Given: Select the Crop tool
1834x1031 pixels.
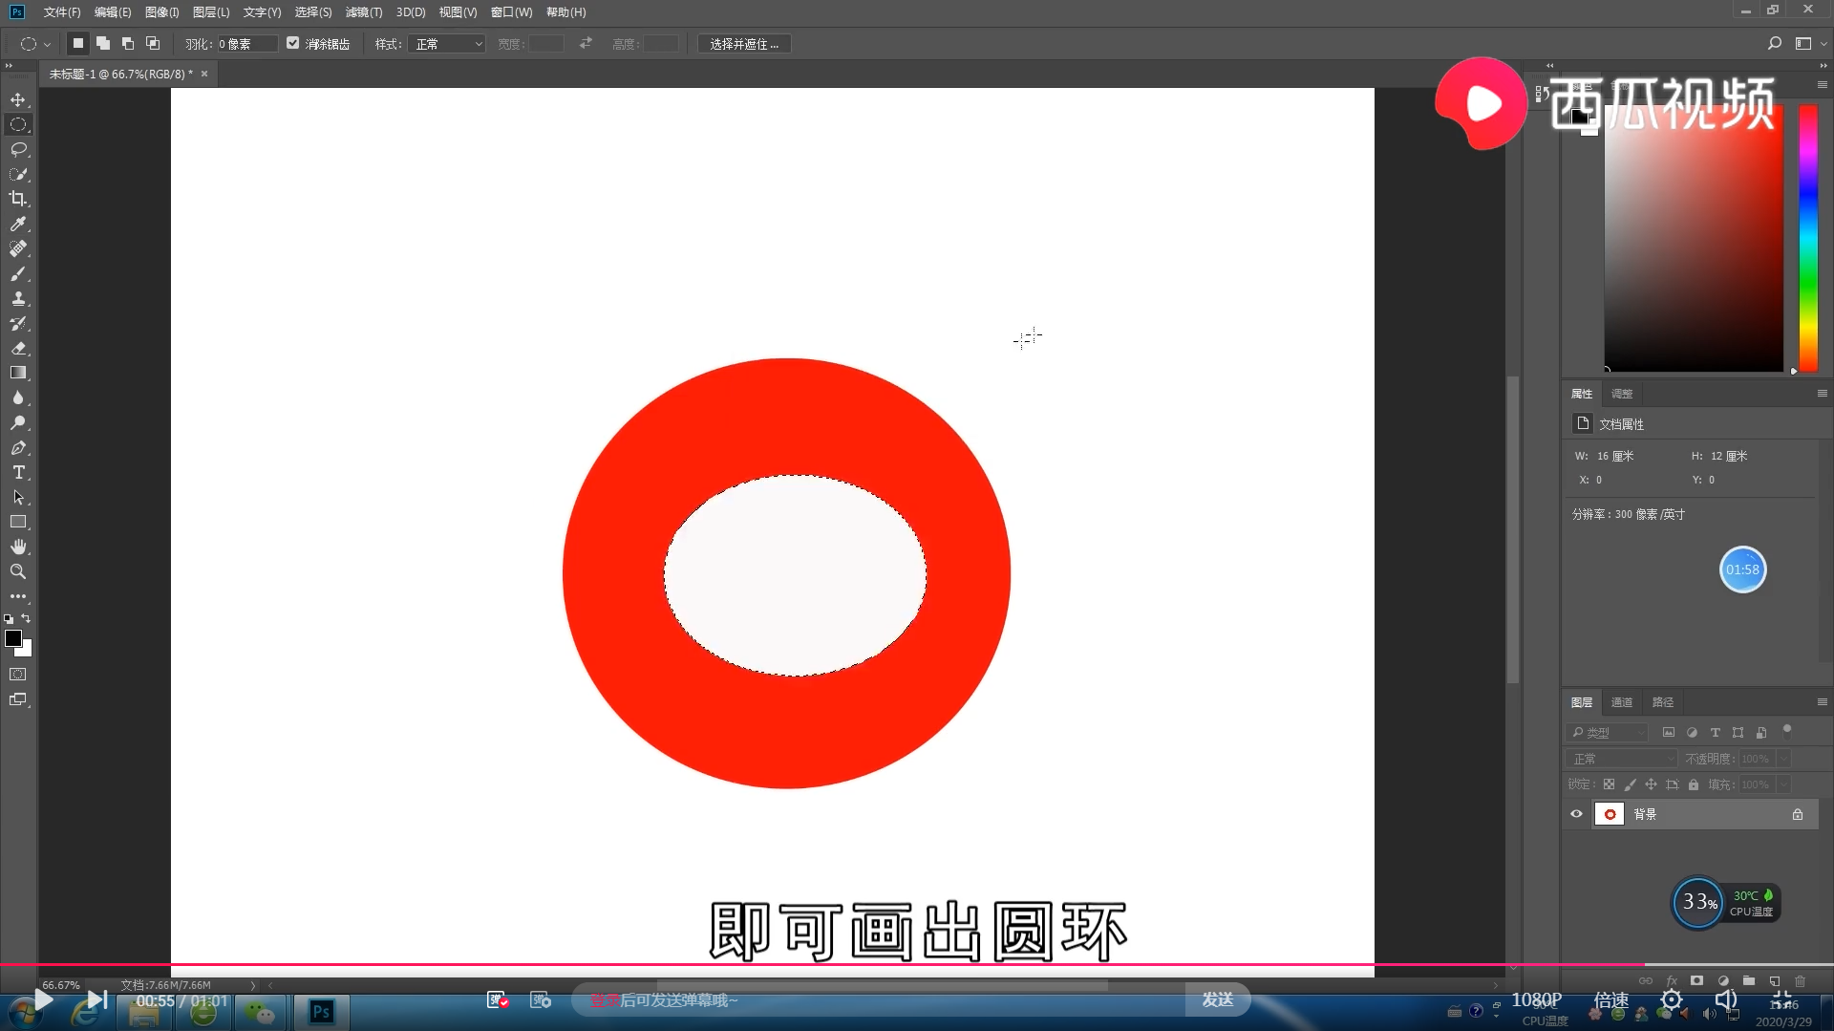Looking at the screenshot, I should (x=19, y=199).
